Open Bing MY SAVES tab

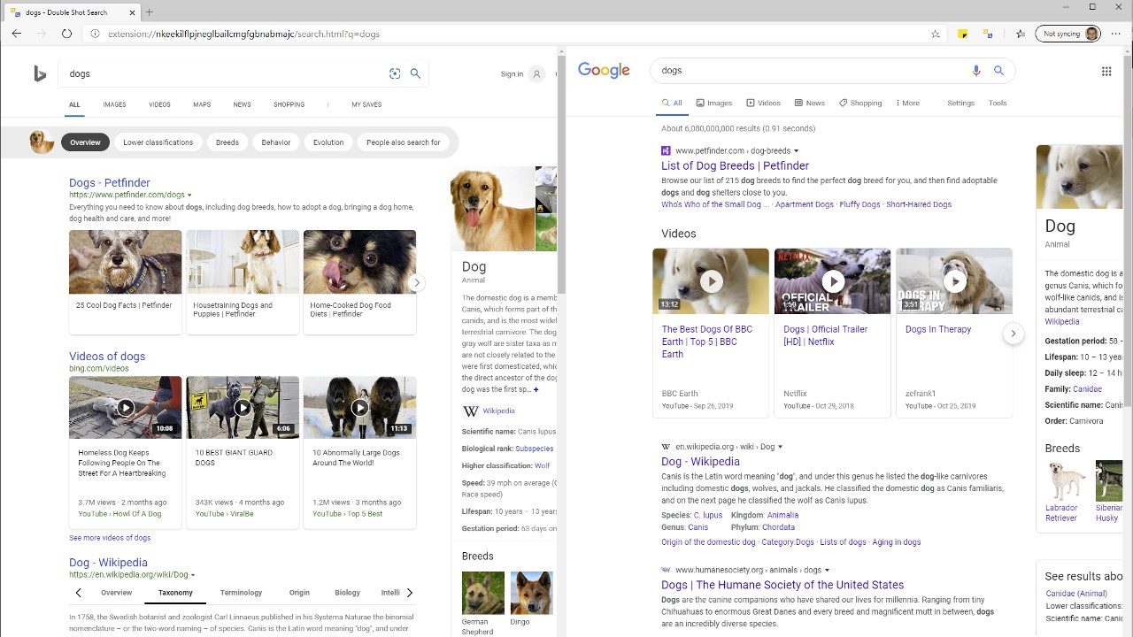(x=366, y=104)
